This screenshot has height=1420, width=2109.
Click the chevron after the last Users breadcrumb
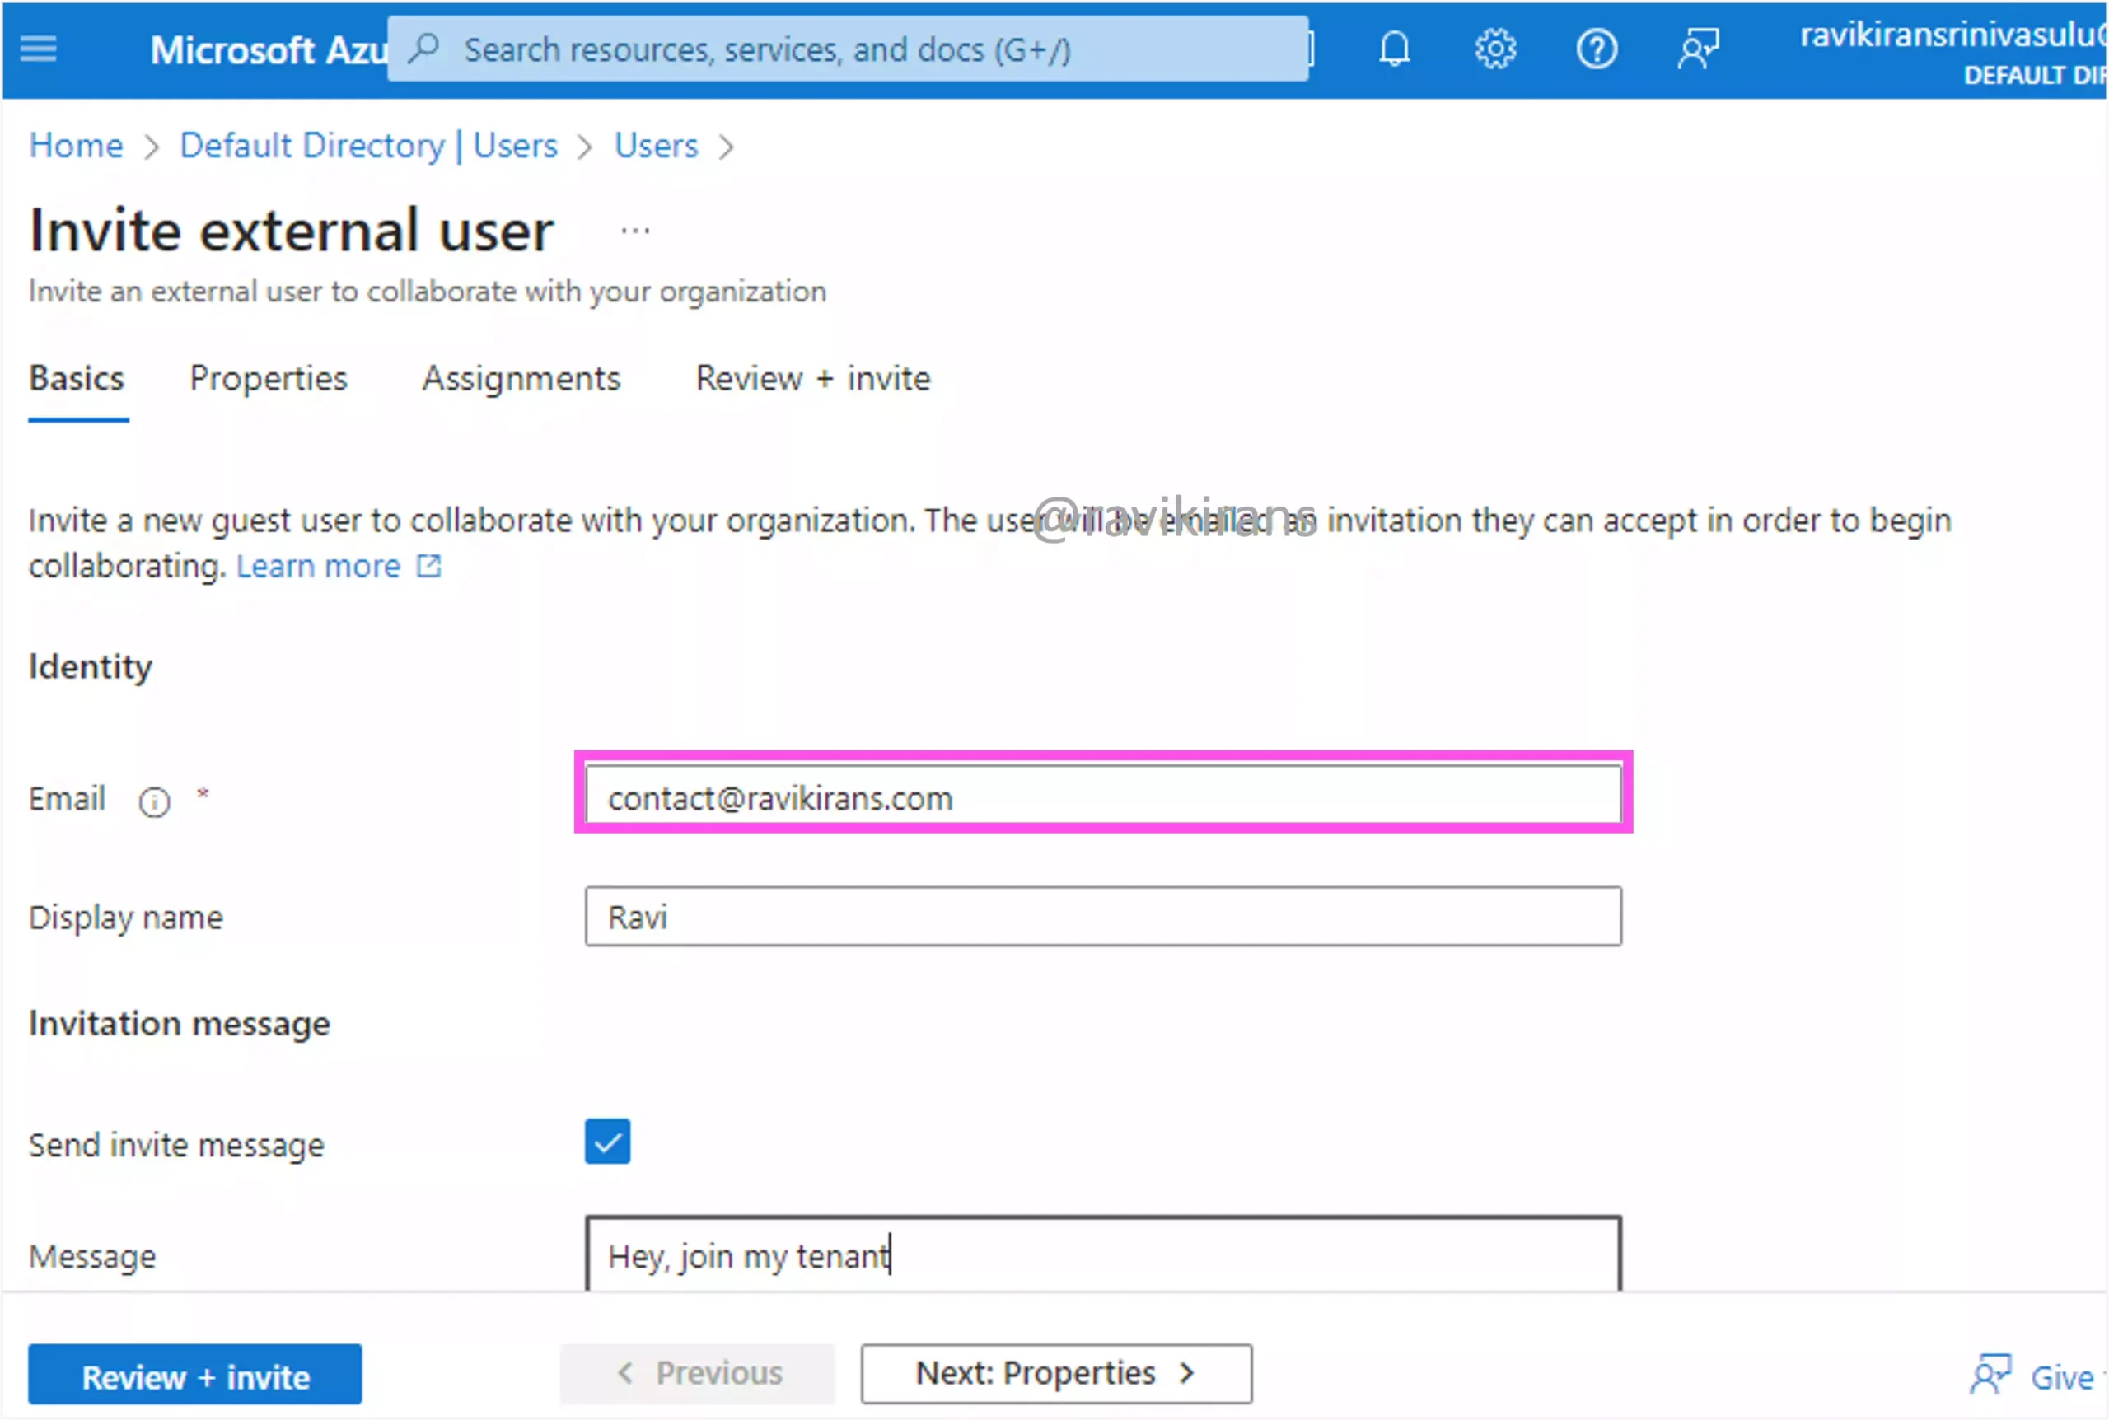[x=725, y=147]
